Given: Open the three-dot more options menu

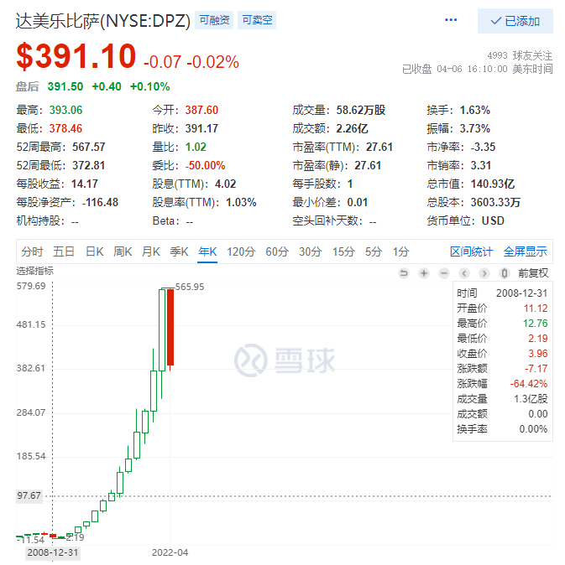Looking at the screenshot, I should [x=451, y=20].
